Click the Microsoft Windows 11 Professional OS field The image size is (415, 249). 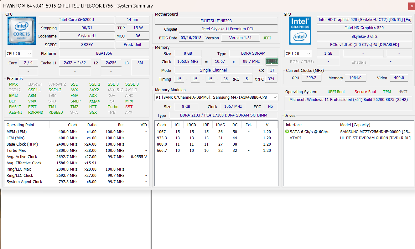click(x=349, y=103)
